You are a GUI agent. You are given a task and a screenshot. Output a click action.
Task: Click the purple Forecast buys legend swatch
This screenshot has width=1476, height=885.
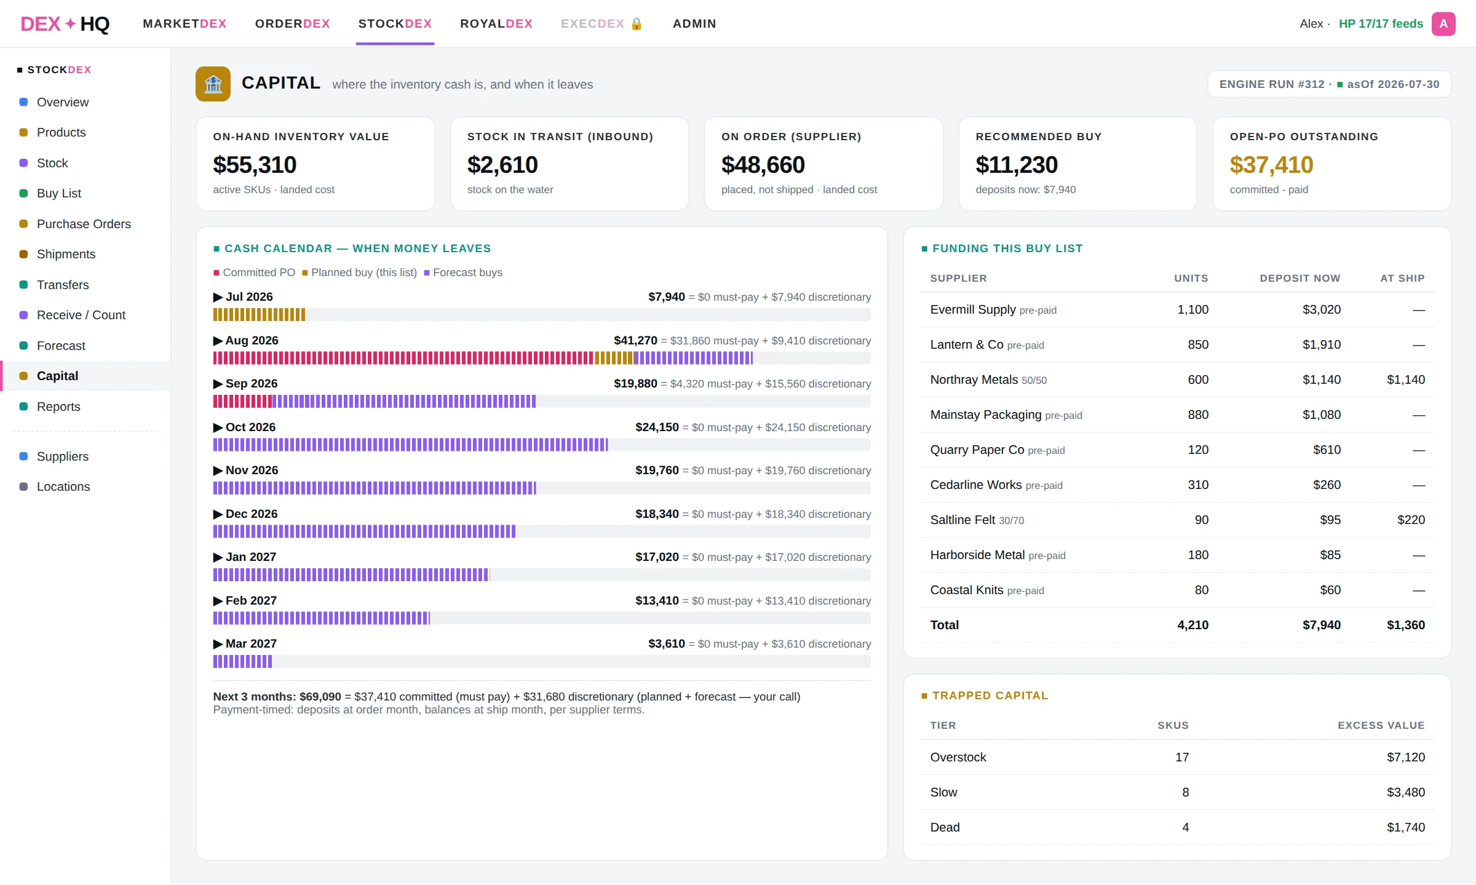point(426,273)
